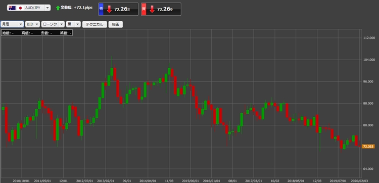Click the 高値 high price label
379x183 pixels.
25,33
